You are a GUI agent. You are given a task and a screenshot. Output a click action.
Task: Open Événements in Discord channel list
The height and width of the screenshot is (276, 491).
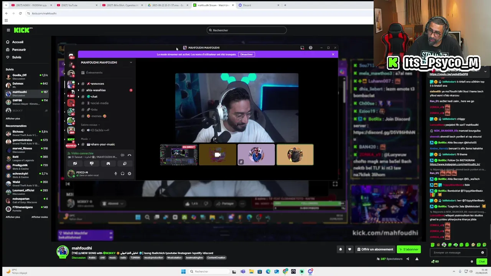tap(92, 72)
